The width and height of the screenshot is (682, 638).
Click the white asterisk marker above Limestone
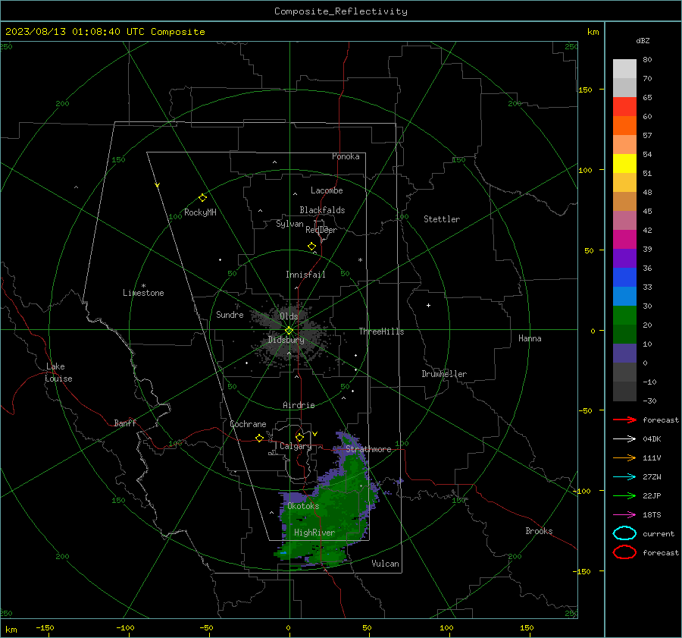click(x=143, y=286)
